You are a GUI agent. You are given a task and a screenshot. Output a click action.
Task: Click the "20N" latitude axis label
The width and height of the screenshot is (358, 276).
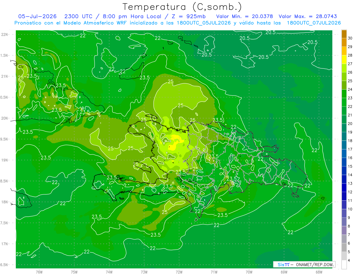4,118
